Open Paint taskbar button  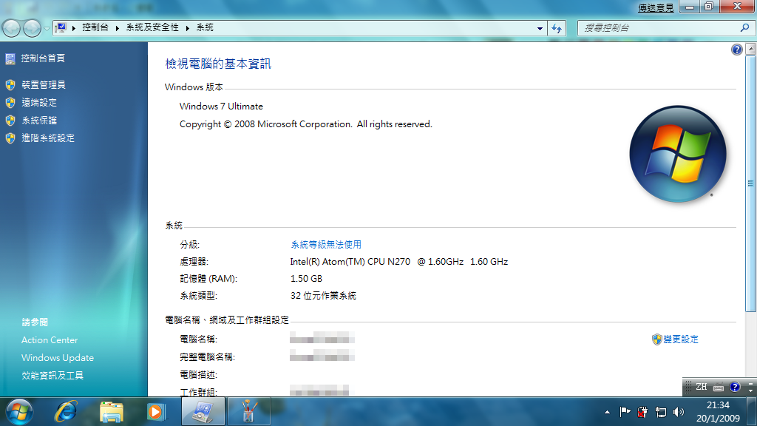tap(248, 411)
